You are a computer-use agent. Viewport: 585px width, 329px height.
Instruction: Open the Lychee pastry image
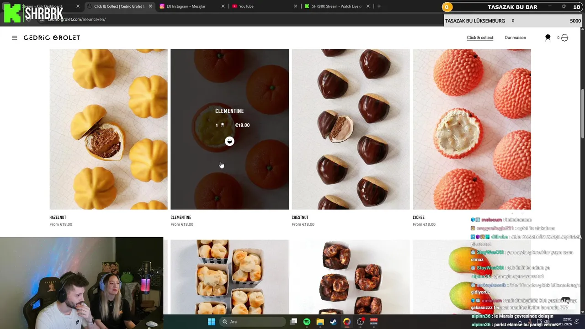point(472,129)
